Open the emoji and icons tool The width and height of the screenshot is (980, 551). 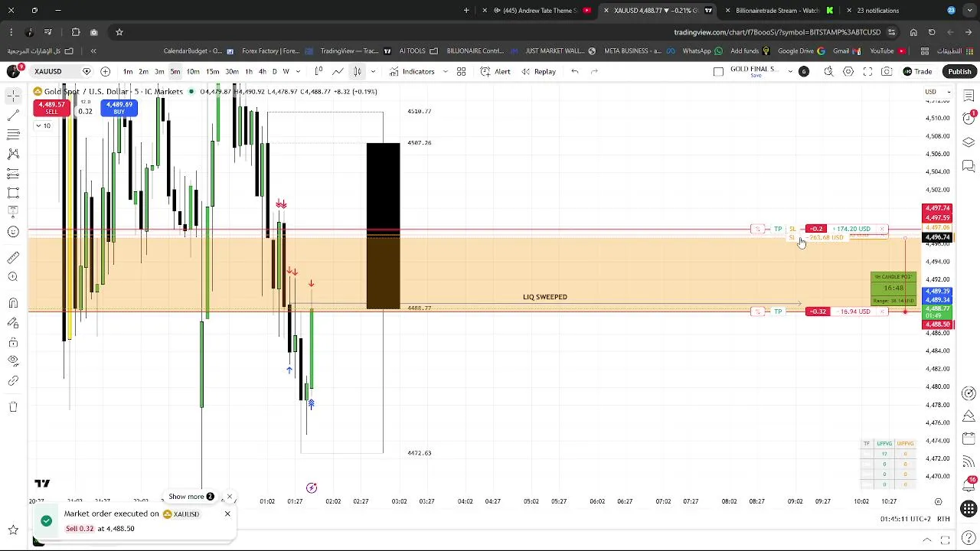point(13,232)
